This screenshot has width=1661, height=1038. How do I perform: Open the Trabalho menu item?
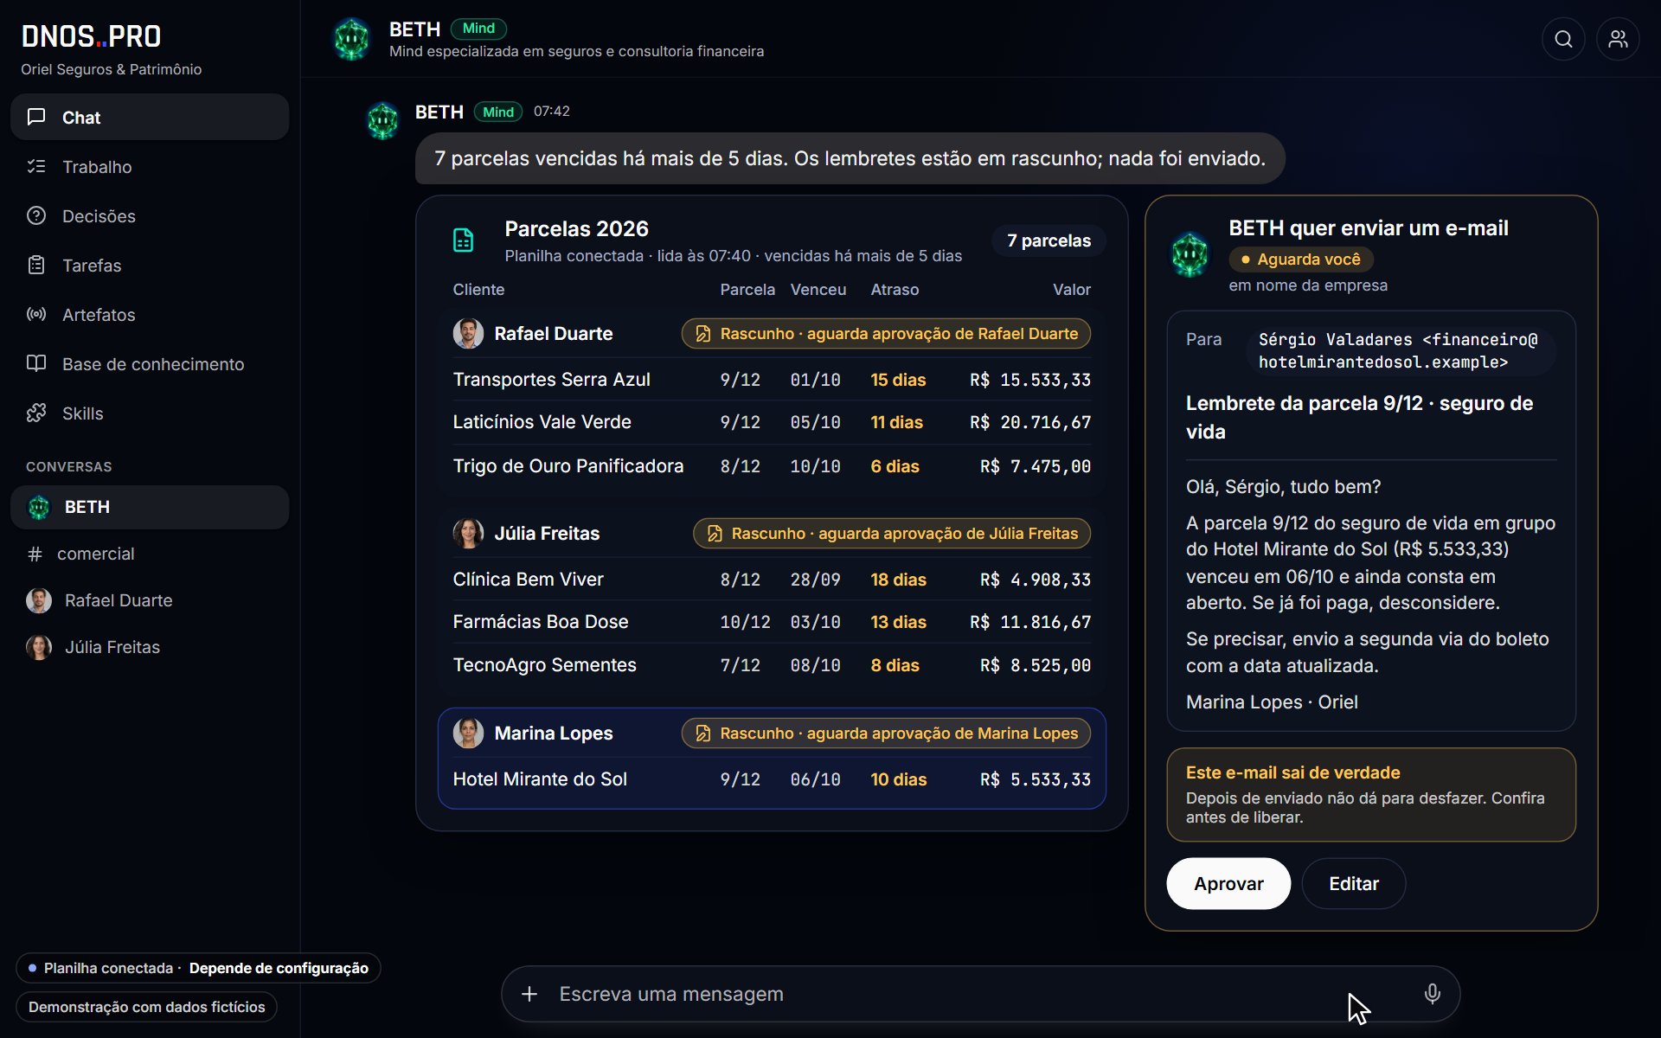point(150,167)
